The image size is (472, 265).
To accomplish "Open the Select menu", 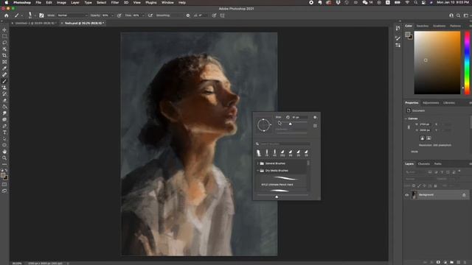I will [101, 2].
